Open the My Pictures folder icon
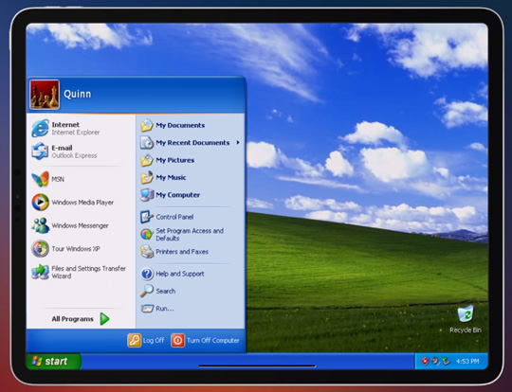This screenshot has width=512, height=392. point(147,160)
